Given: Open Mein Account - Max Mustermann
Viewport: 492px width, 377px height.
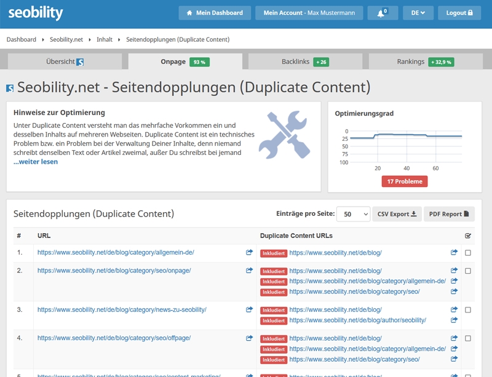Looking at the screenshot, I should coord(309,13).
